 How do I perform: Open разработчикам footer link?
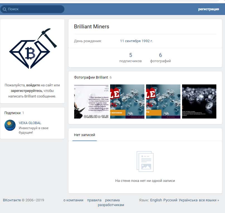(111, 205)
